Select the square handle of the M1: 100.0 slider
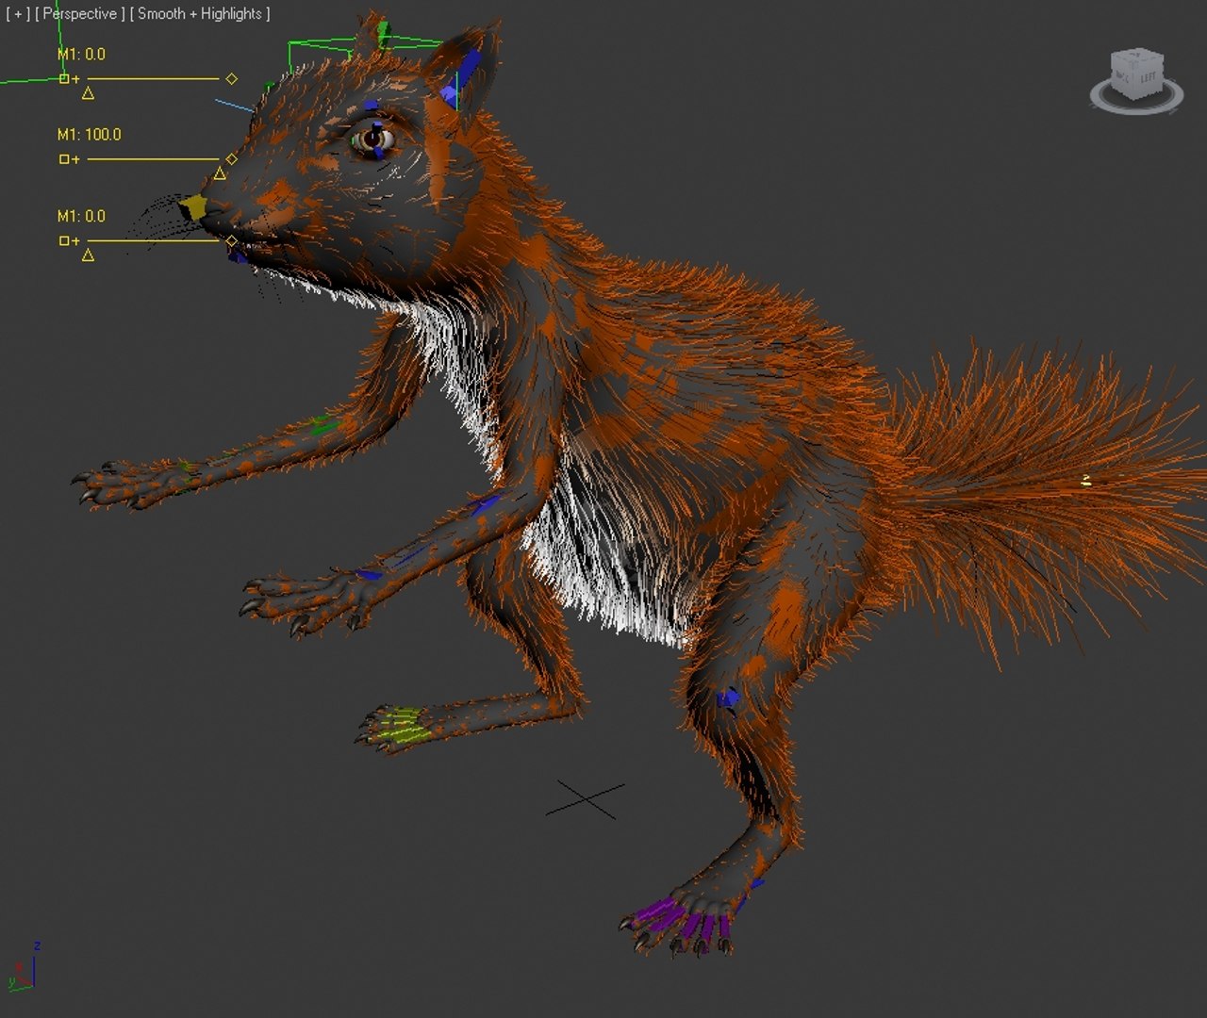 pos(64,159)
